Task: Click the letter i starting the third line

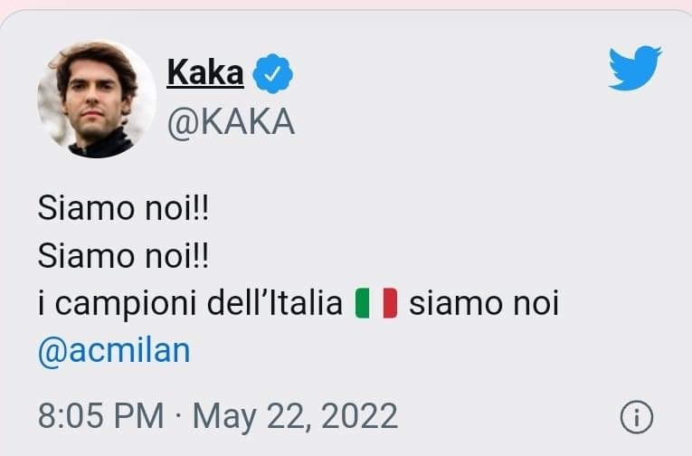Action: click(42, 303)
